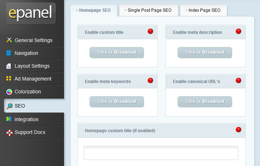Screen dimensions: 260x166
Task: Click the 'Enable custom title' label
Action: point(104,32)
